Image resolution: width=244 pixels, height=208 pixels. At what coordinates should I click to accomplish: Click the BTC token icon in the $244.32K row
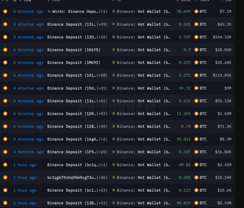[x=196, y=37]
